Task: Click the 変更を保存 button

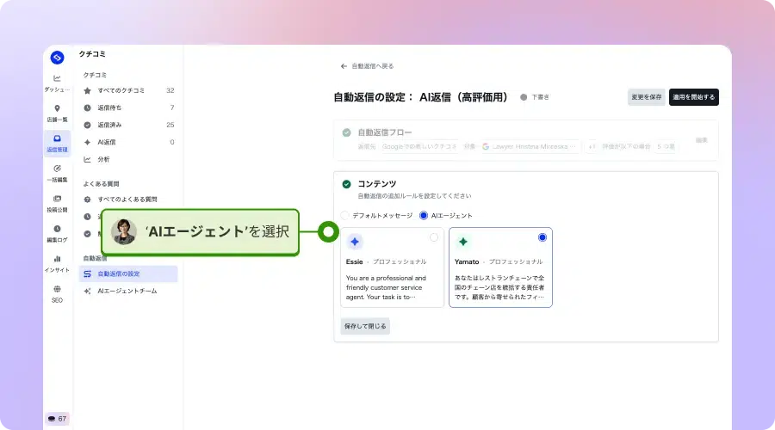Action: [646, 97]
